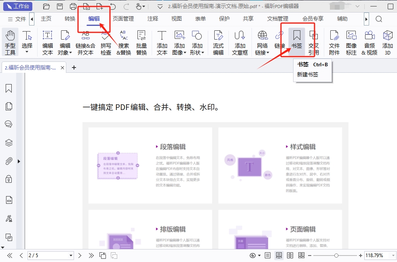This screenshot has height=262, width=397.
Task: Click the Bookmark (书签) ribbon button
Action: [297, 42]
